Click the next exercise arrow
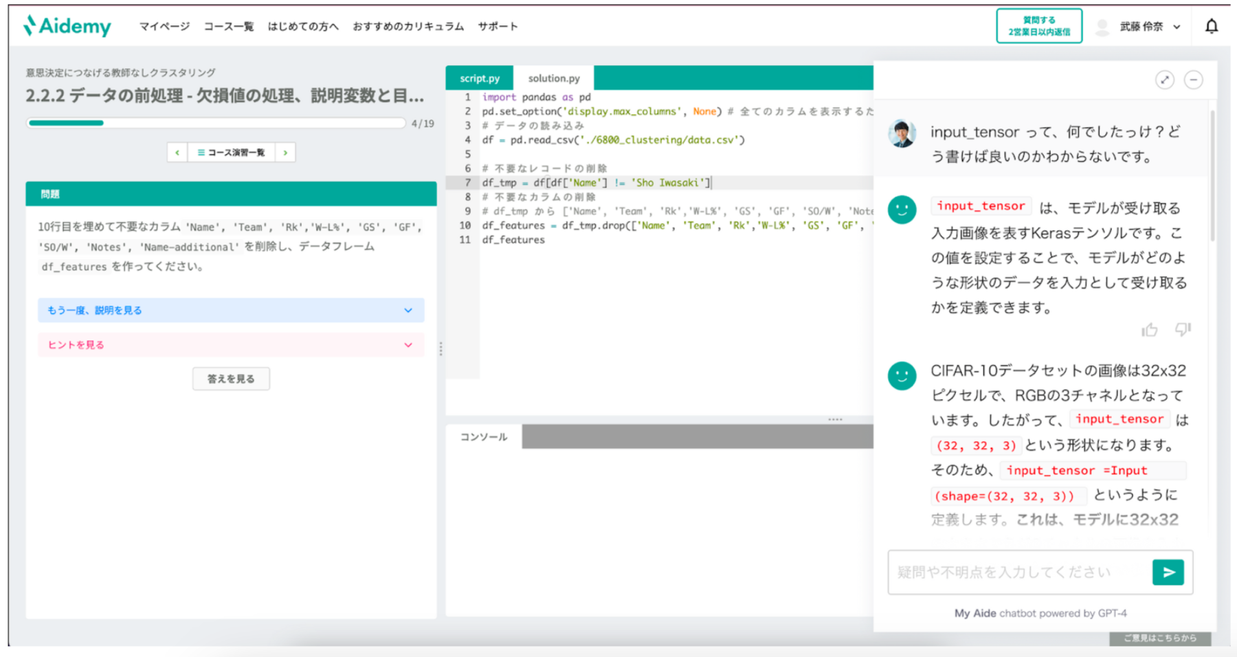Screen dimensions: 1237x657 click(x=285, y=152)
